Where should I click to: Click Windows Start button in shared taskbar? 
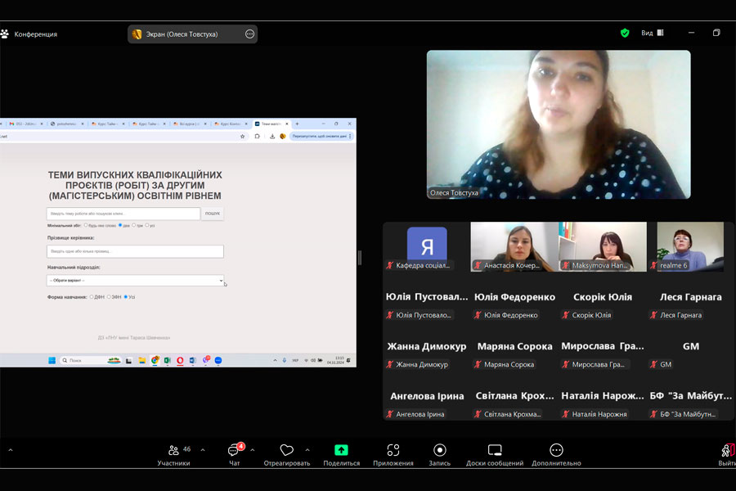(52, 360)
